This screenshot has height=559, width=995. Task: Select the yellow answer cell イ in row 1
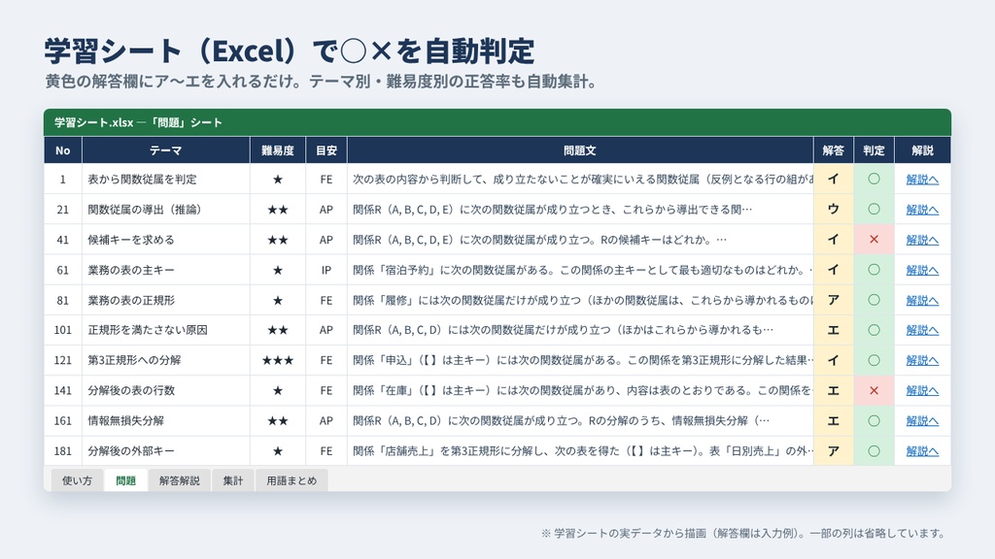pyautogui.click(x=833, y=180)
